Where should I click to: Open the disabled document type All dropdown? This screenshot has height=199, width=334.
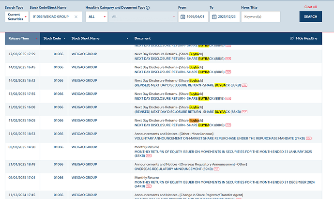(x=143, y=17)
